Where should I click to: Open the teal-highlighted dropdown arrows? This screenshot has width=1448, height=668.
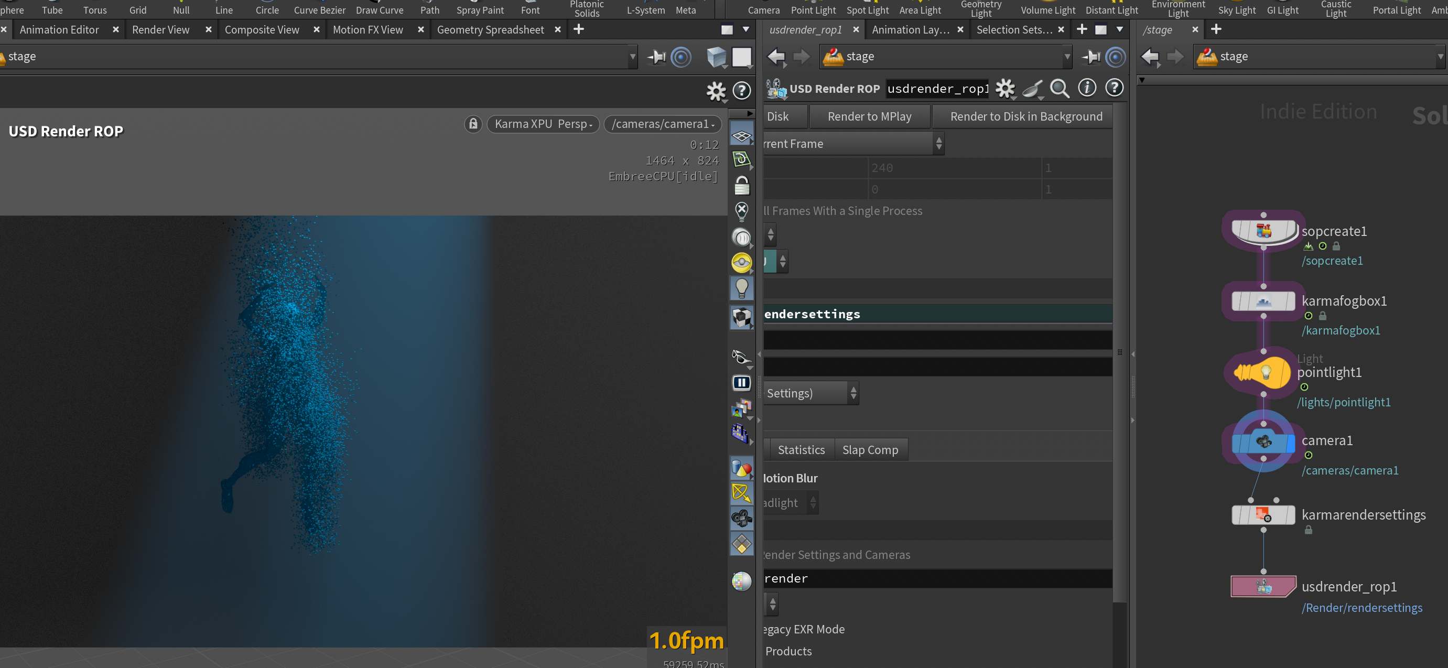[782, 261]
